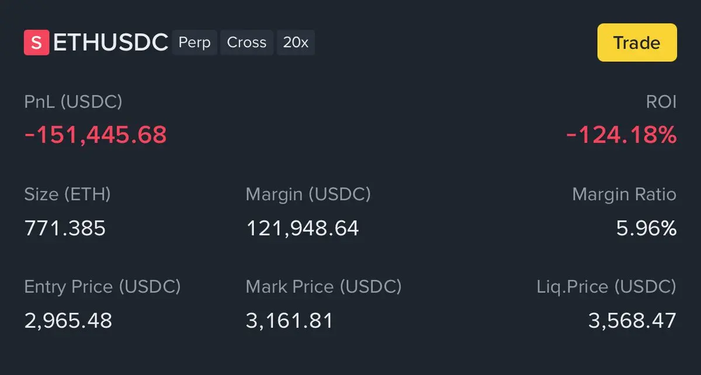This screenshot has width=701, height=375.
Task: Open the ETHUSDC contract name
Action: click(x=110, y=43)
